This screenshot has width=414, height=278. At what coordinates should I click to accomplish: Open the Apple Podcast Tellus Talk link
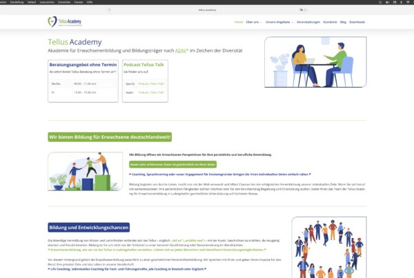(152, 92)
